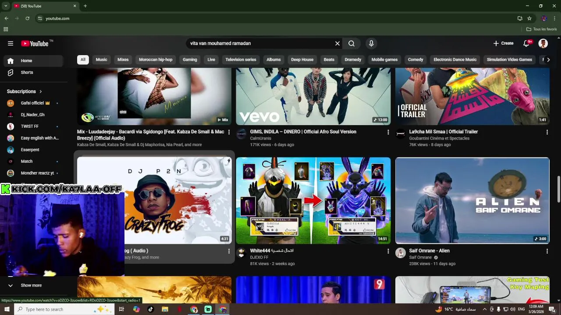561x315 pixels.
Task: Bookmark this page with the star icon
Action: (x=529, y=18)
